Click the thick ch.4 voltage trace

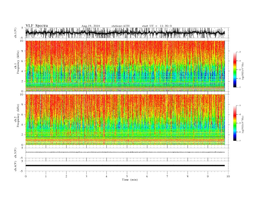[x=125, y=166]
